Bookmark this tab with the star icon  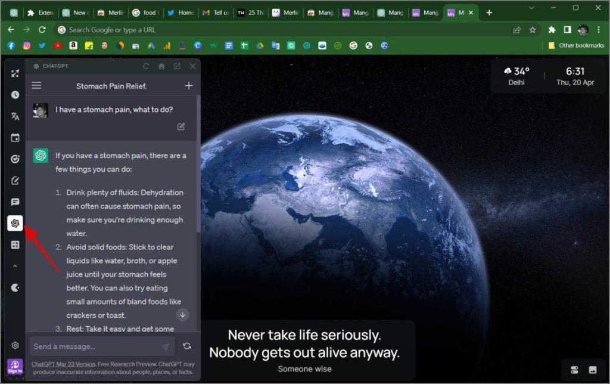[533, 30]
